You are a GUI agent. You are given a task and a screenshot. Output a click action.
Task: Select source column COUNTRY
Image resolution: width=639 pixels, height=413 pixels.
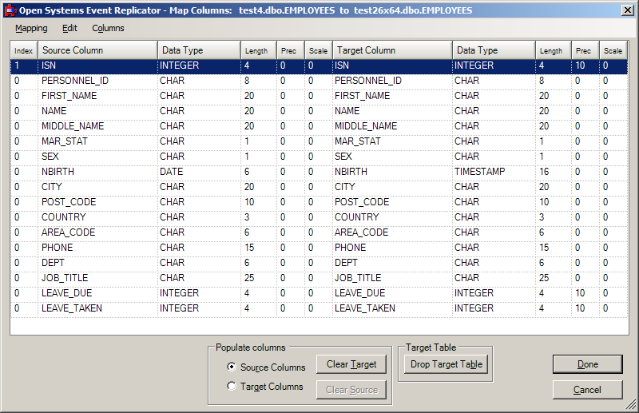(x=64, y=217)
